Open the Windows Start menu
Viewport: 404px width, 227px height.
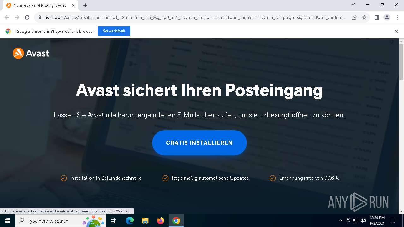point(8,221)
